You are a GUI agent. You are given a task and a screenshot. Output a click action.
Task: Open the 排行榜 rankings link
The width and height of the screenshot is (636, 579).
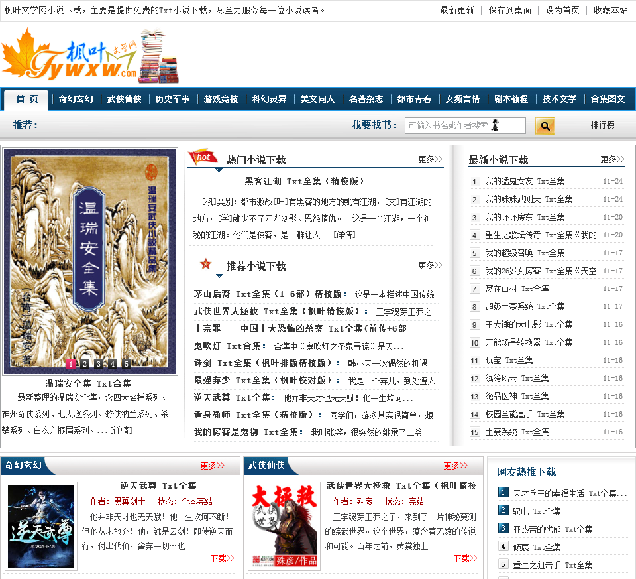tap(602, 125)
